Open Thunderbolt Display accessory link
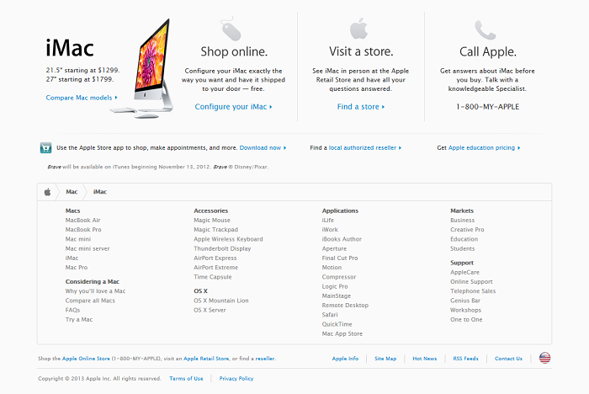Image resolution: width=589 pixels, height=394 pixels. tap(222, 248)
